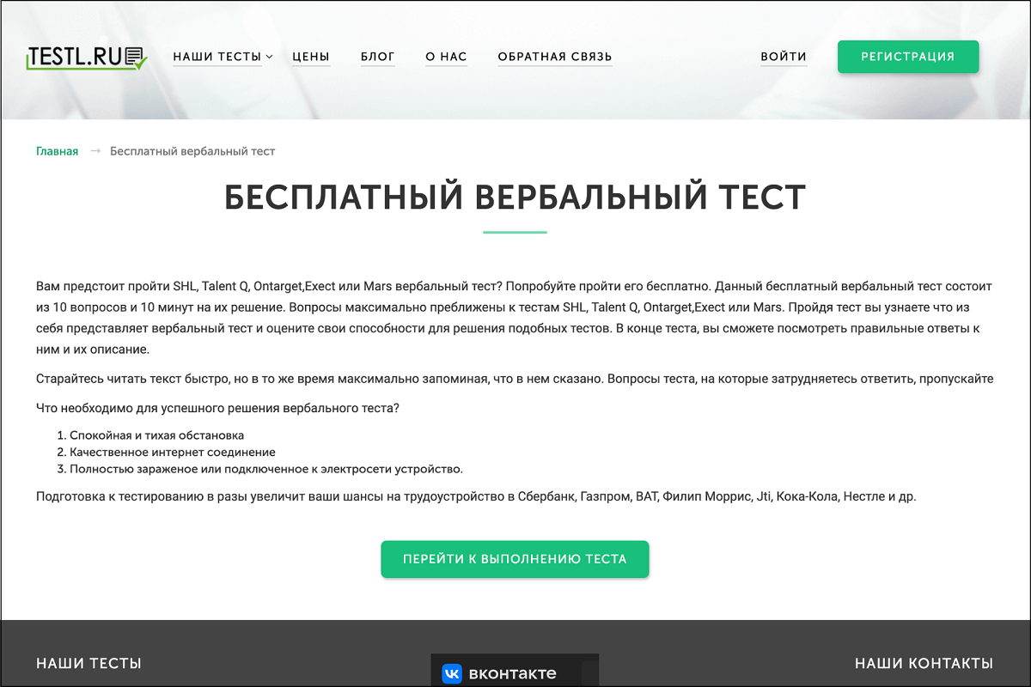Image resolution: width=1031 pixels, height=687 pixels.
Task: Click the ВКонтакте widget label
Action: (x=512, y=673)
